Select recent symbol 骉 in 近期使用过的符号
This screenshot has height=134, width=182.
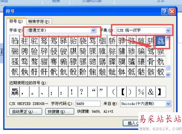click(15, 92)
